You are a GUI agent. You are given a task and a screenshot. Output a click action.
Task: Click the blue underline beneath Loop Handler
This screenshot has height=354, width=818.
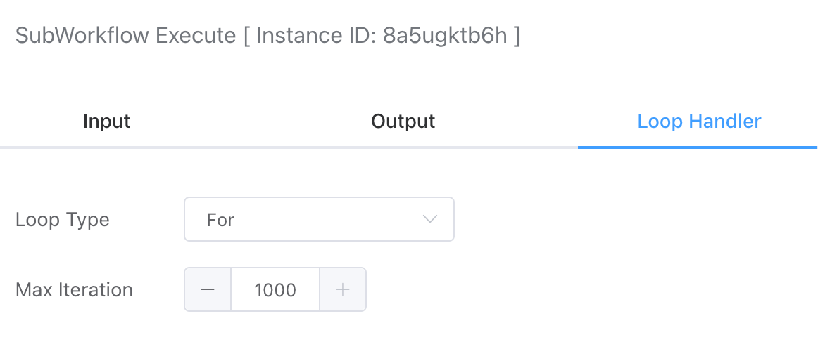(697, 147)
